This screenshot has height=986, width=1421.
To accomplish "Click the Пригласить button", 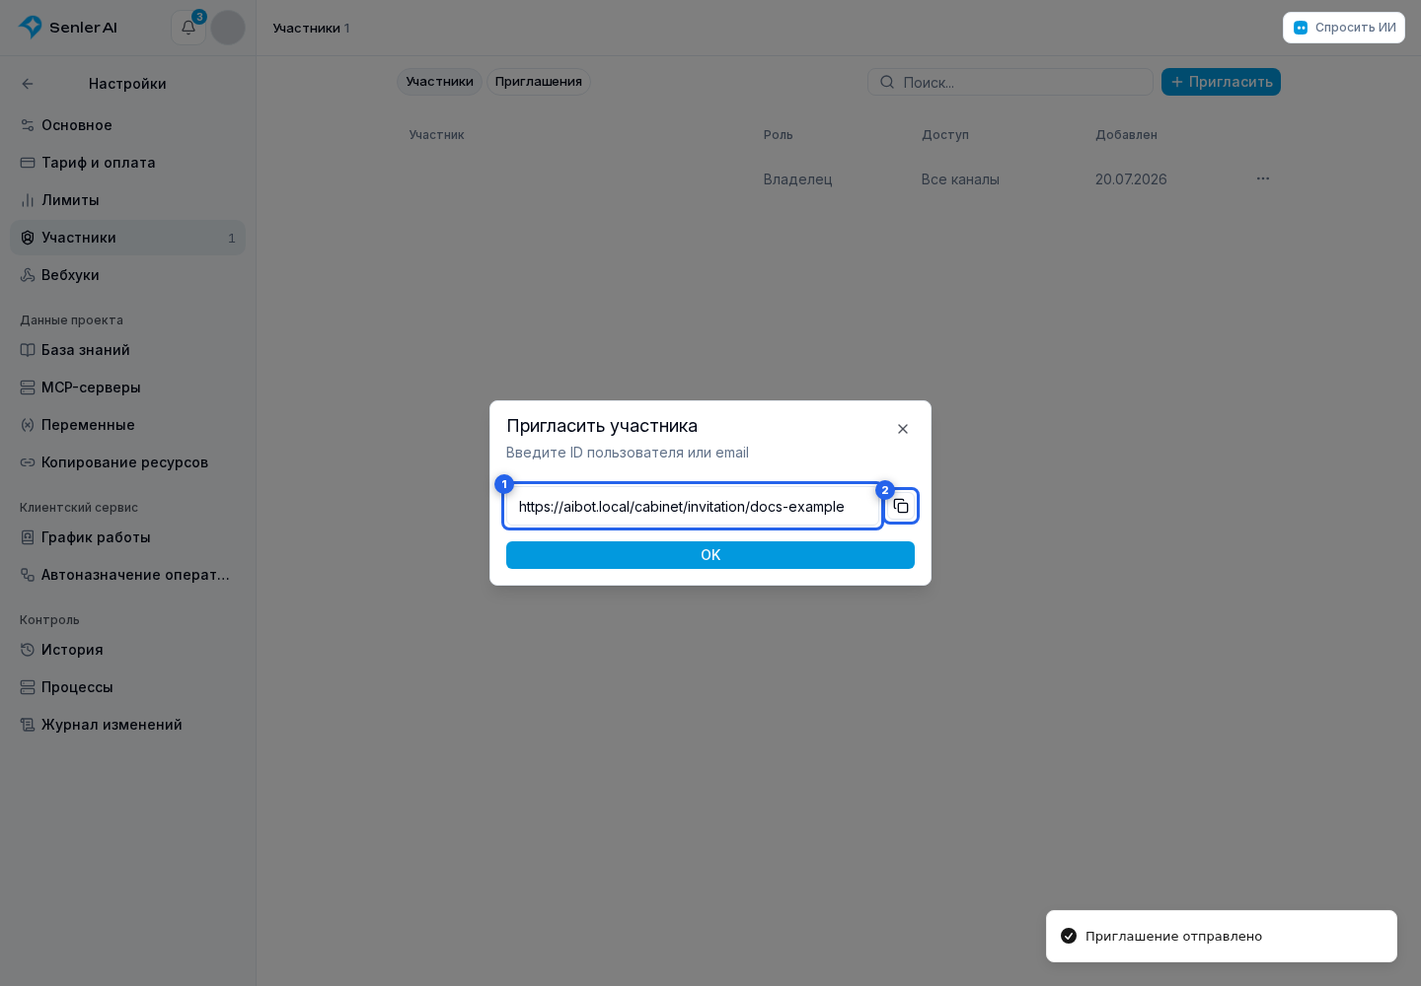I will pyautogui.click(x=1221, y=82).
